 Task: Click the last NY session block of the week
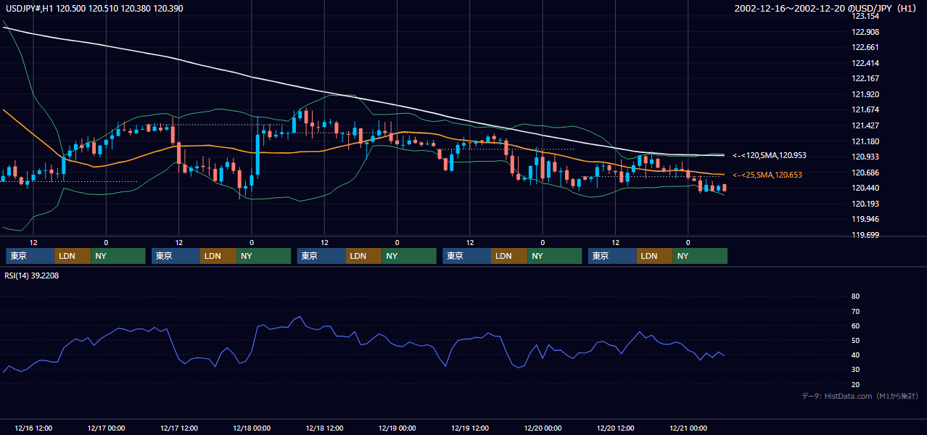[701, 256]
